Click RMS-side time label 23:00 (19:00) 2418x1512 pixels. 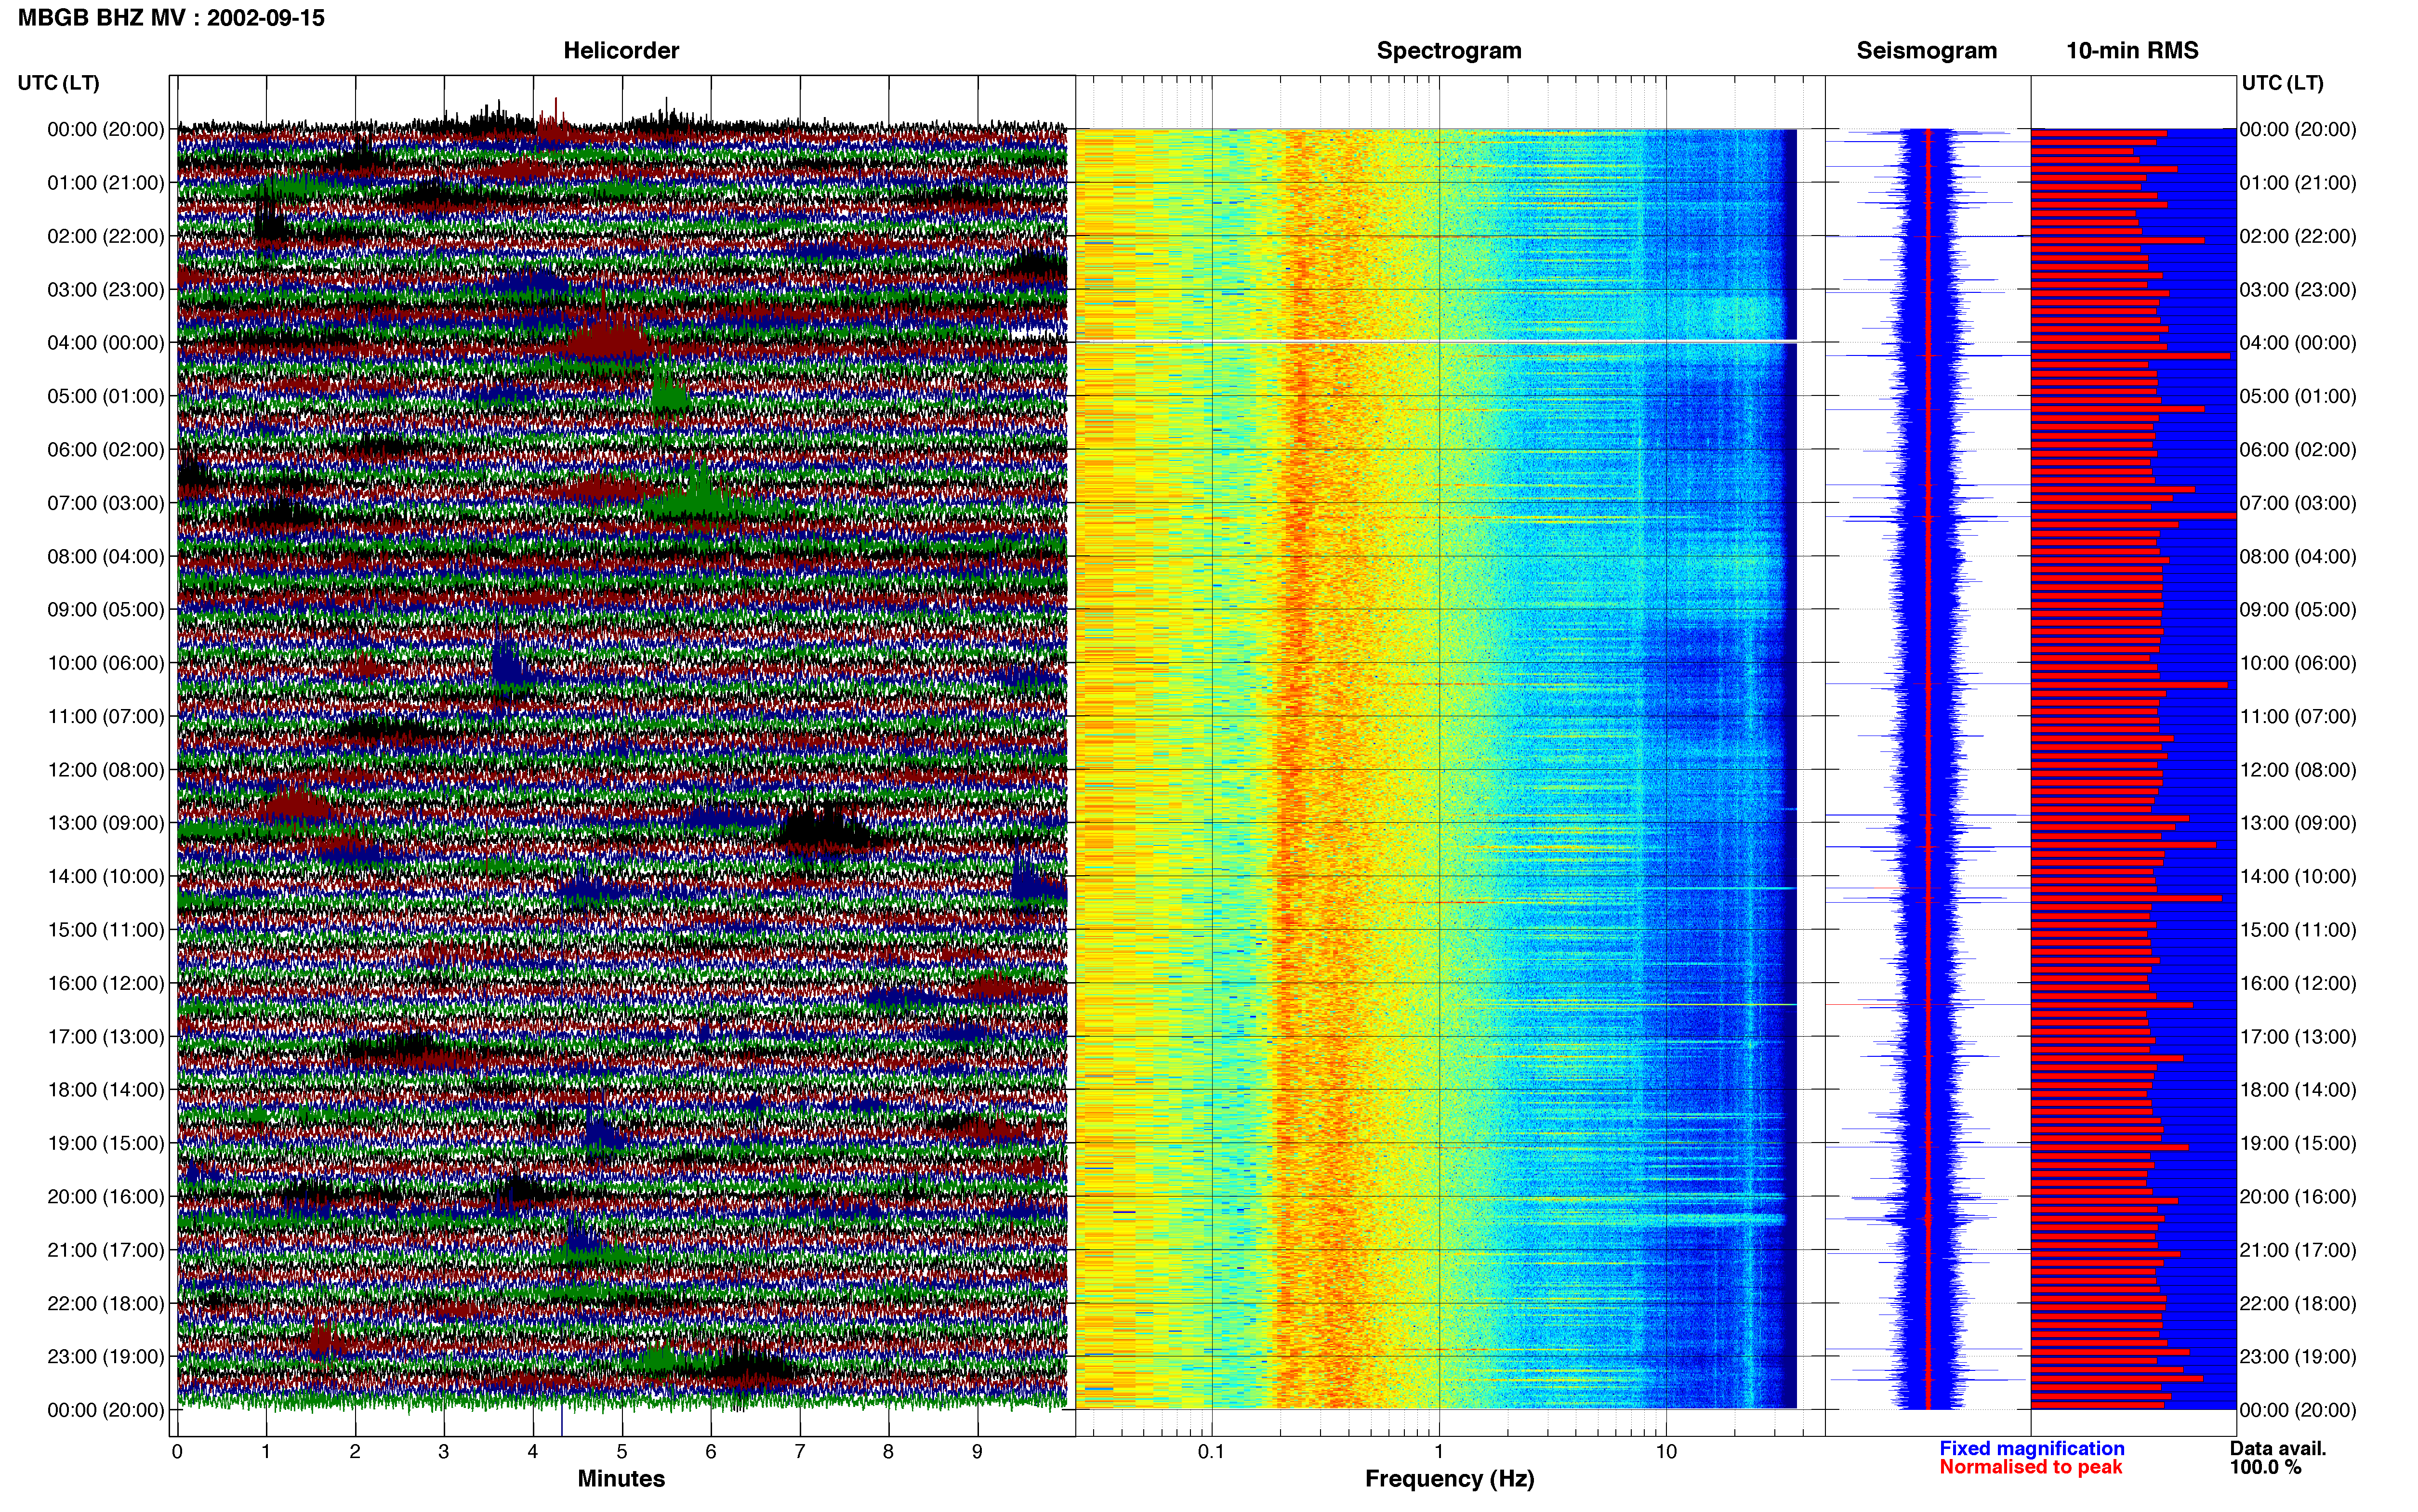(x=2298, y=1357)
